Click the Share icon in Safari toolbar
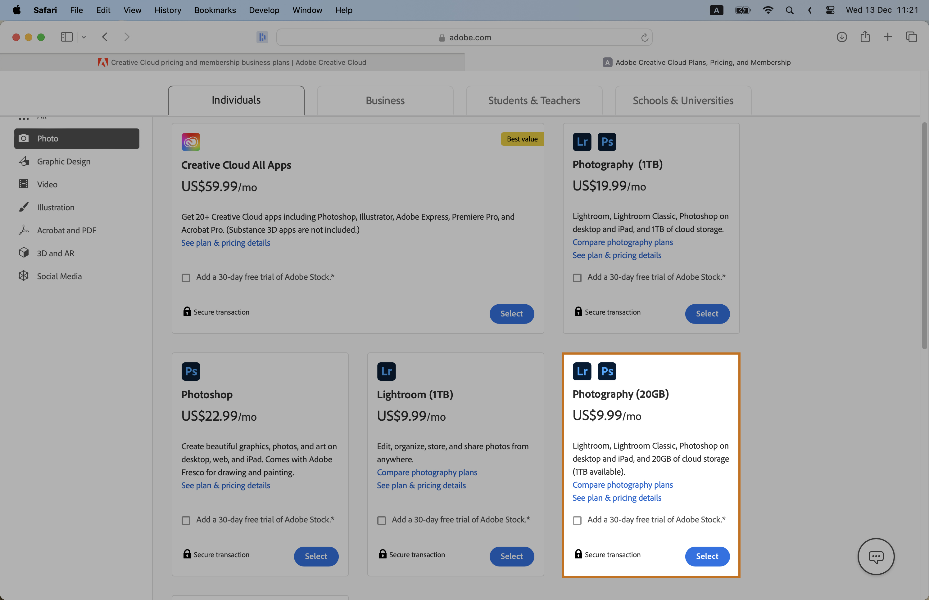Viewport: 929px width, 600px height. [x=865, y=37]
